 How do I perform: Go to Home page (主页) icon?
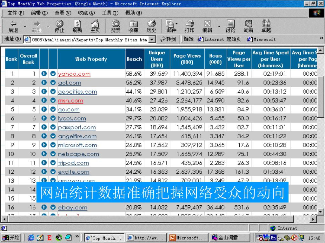95,27
